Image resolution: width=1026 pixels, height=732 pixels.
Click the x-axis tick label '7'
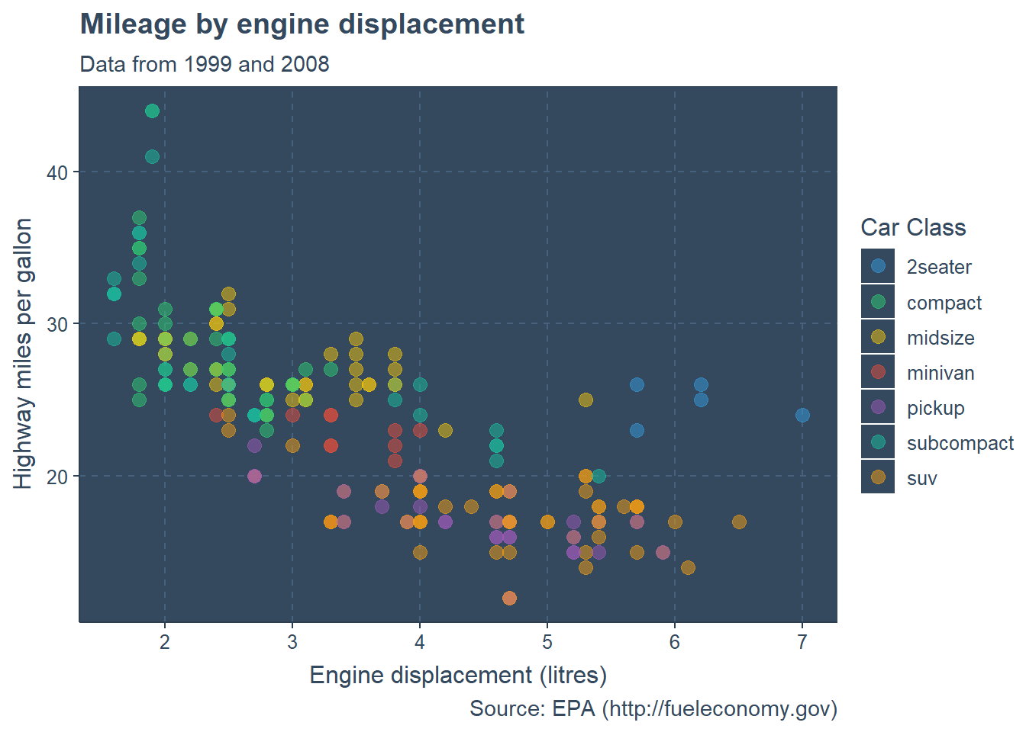802,642
